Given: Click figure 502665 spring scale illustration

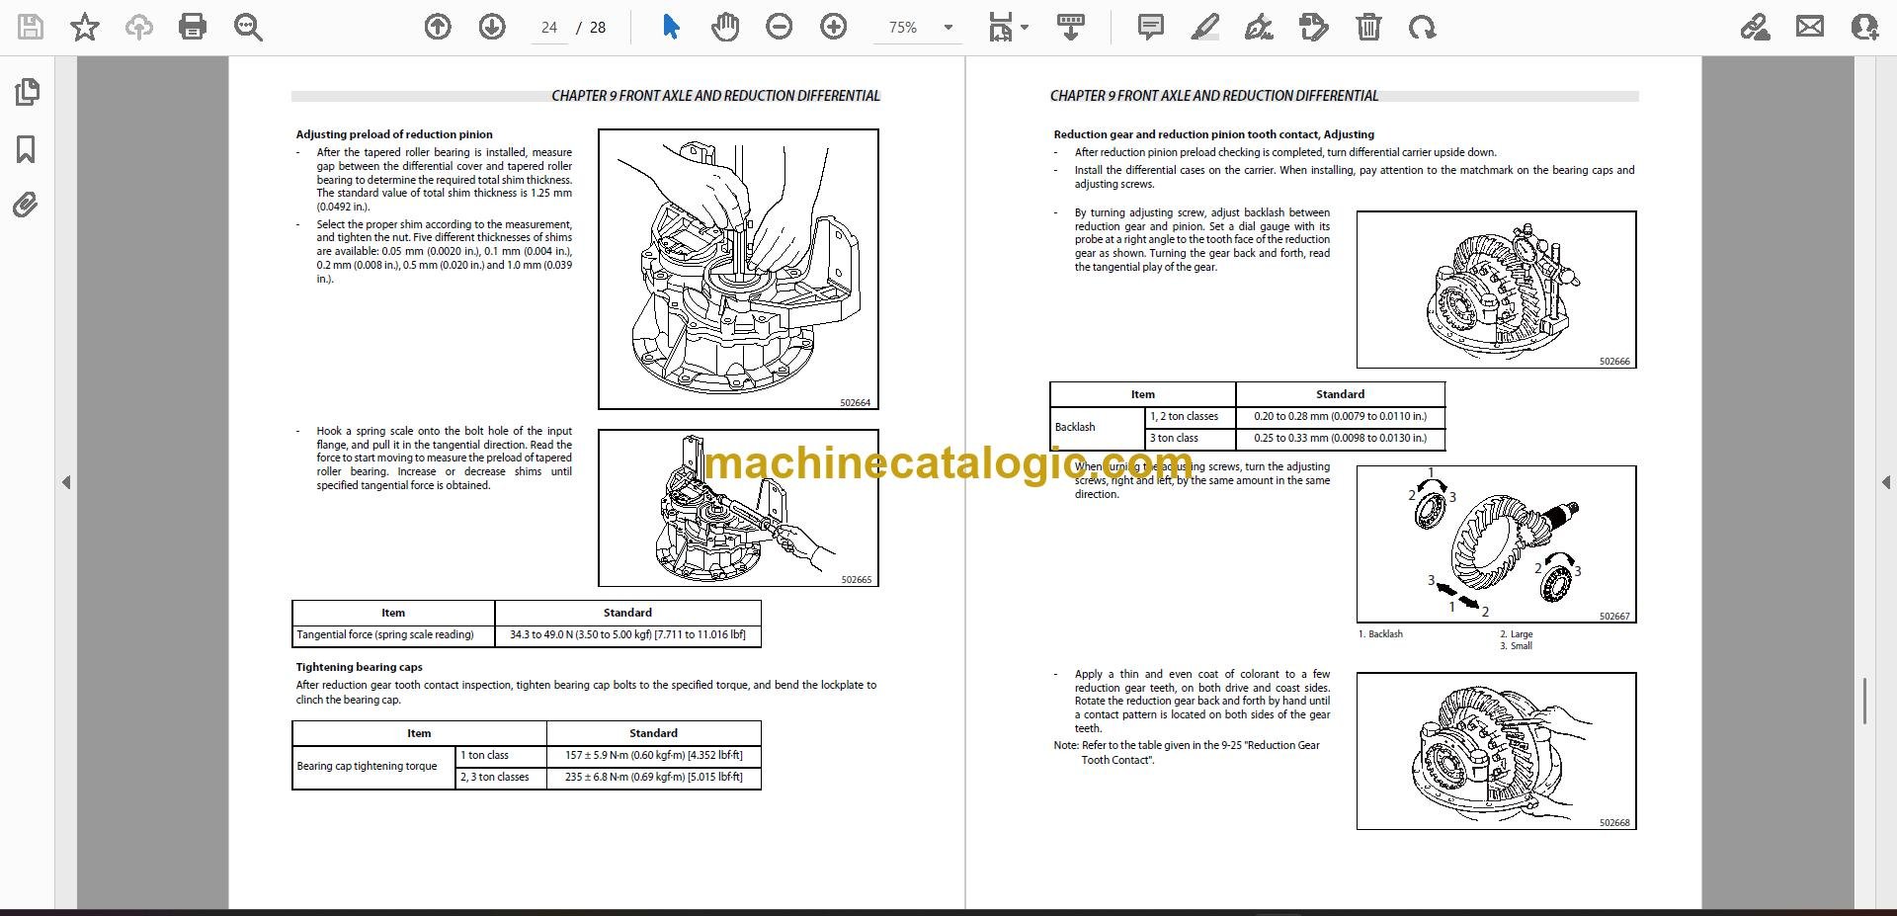Looking at the screenshot, I should [738, 508].
